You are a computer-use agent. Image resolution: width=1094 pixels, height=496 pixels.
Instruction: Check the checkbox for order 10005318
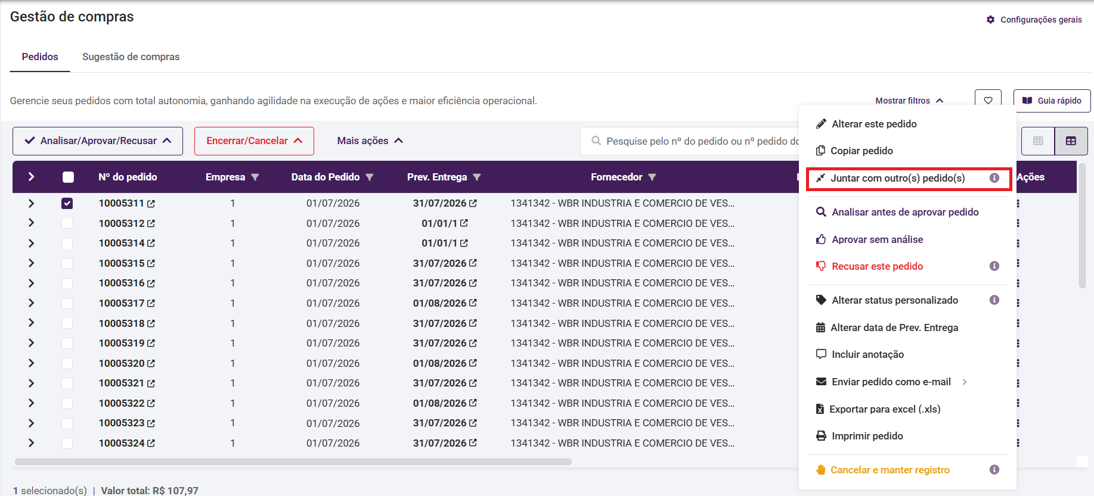tap(67, 323)
